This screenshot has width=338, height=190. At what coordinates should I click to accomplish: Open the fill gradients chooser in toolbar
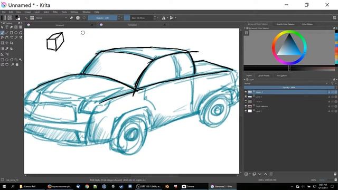(x=4, y=18)
